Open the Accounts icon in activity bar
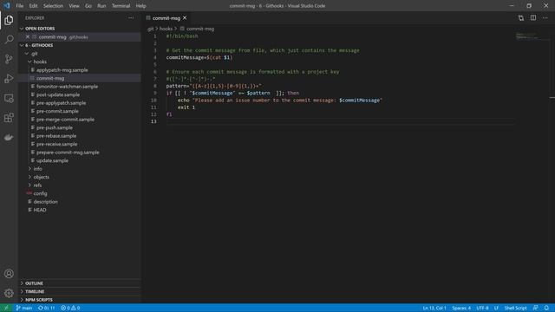This screenshot has width=555, height=312. [9, 274]
